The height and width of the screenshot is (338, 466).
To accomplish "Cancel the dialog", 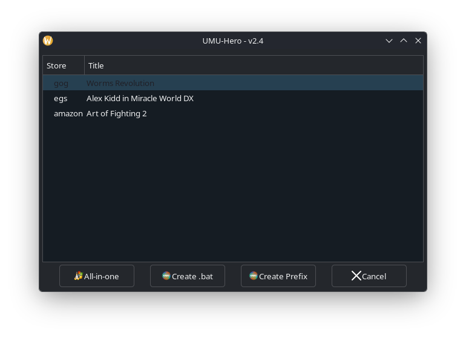I will click(369, 276).
